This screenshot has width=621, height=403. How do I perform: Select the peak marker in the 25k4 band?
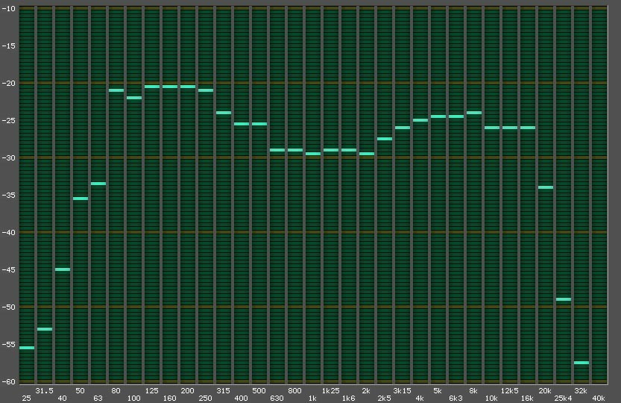click(564, 299)
